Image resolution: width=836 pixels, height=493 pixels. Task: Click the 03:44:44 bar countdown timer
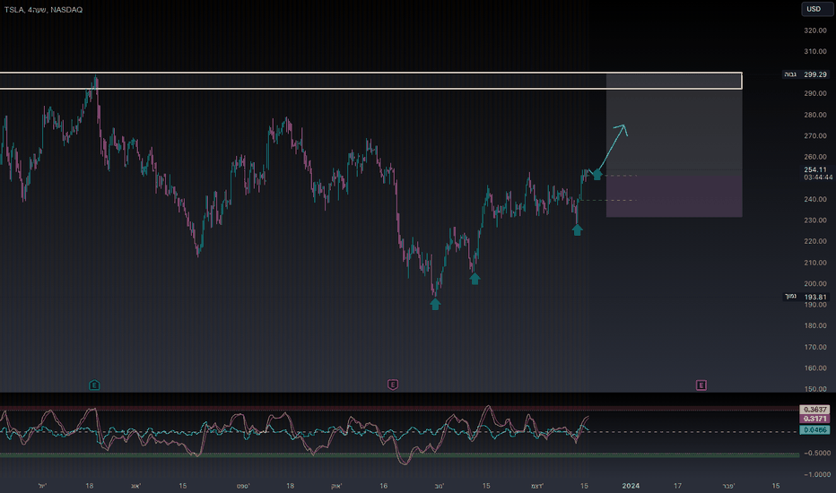[818, 177]
